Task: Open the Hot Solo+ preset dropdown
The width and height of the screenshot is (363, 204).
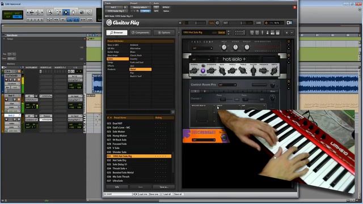Action: tap(201, 59)
